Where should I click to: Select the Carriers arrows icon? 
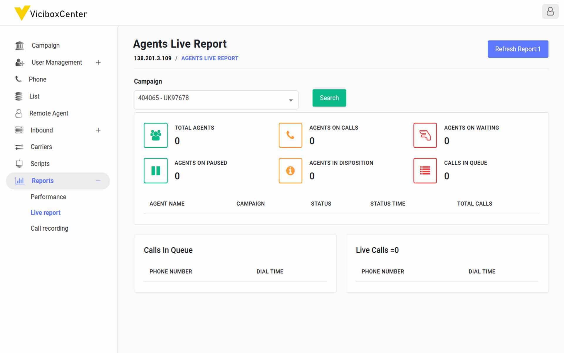point(19,147)
